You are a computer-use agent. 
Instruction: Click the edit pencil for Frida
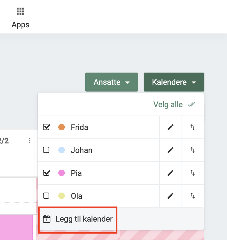coord(170,127)
